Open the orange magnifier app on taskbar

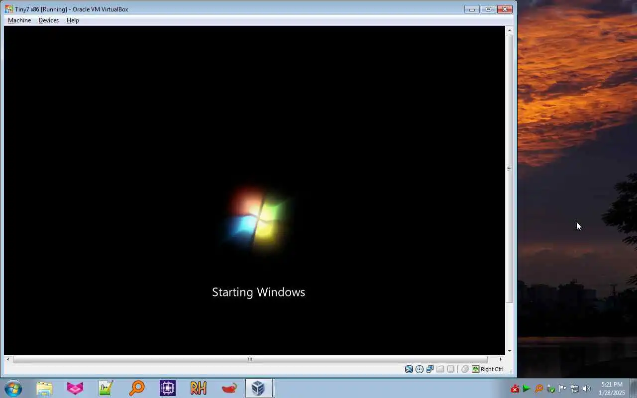click(137, 388)
